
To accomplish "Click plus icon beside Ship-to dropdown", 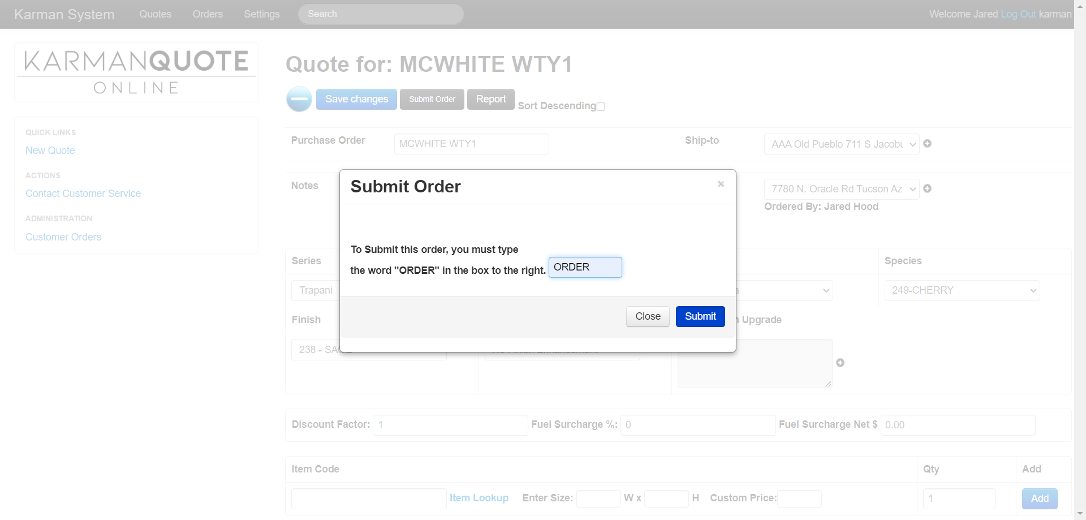I will coord(927,144).
